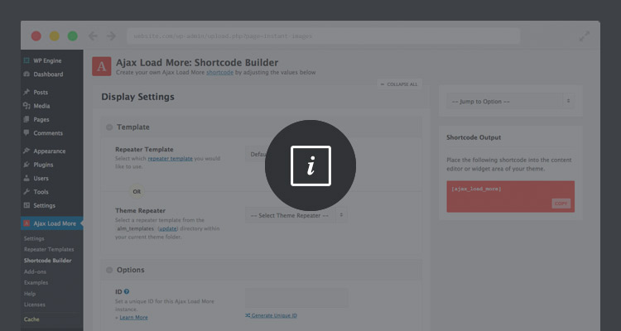Follow the Learn More link
The image size is (621, 331).
click(x=133, y=318)
